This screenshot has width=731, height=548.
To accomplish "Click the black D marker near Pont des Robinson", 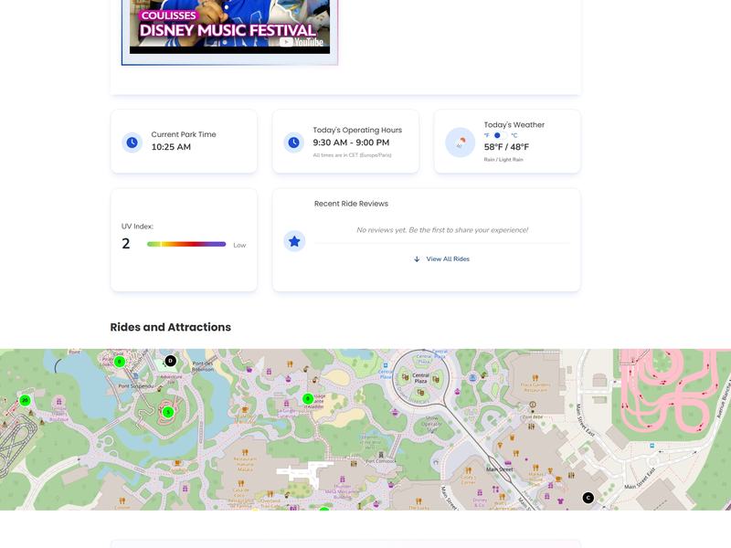I will [169, 361].
